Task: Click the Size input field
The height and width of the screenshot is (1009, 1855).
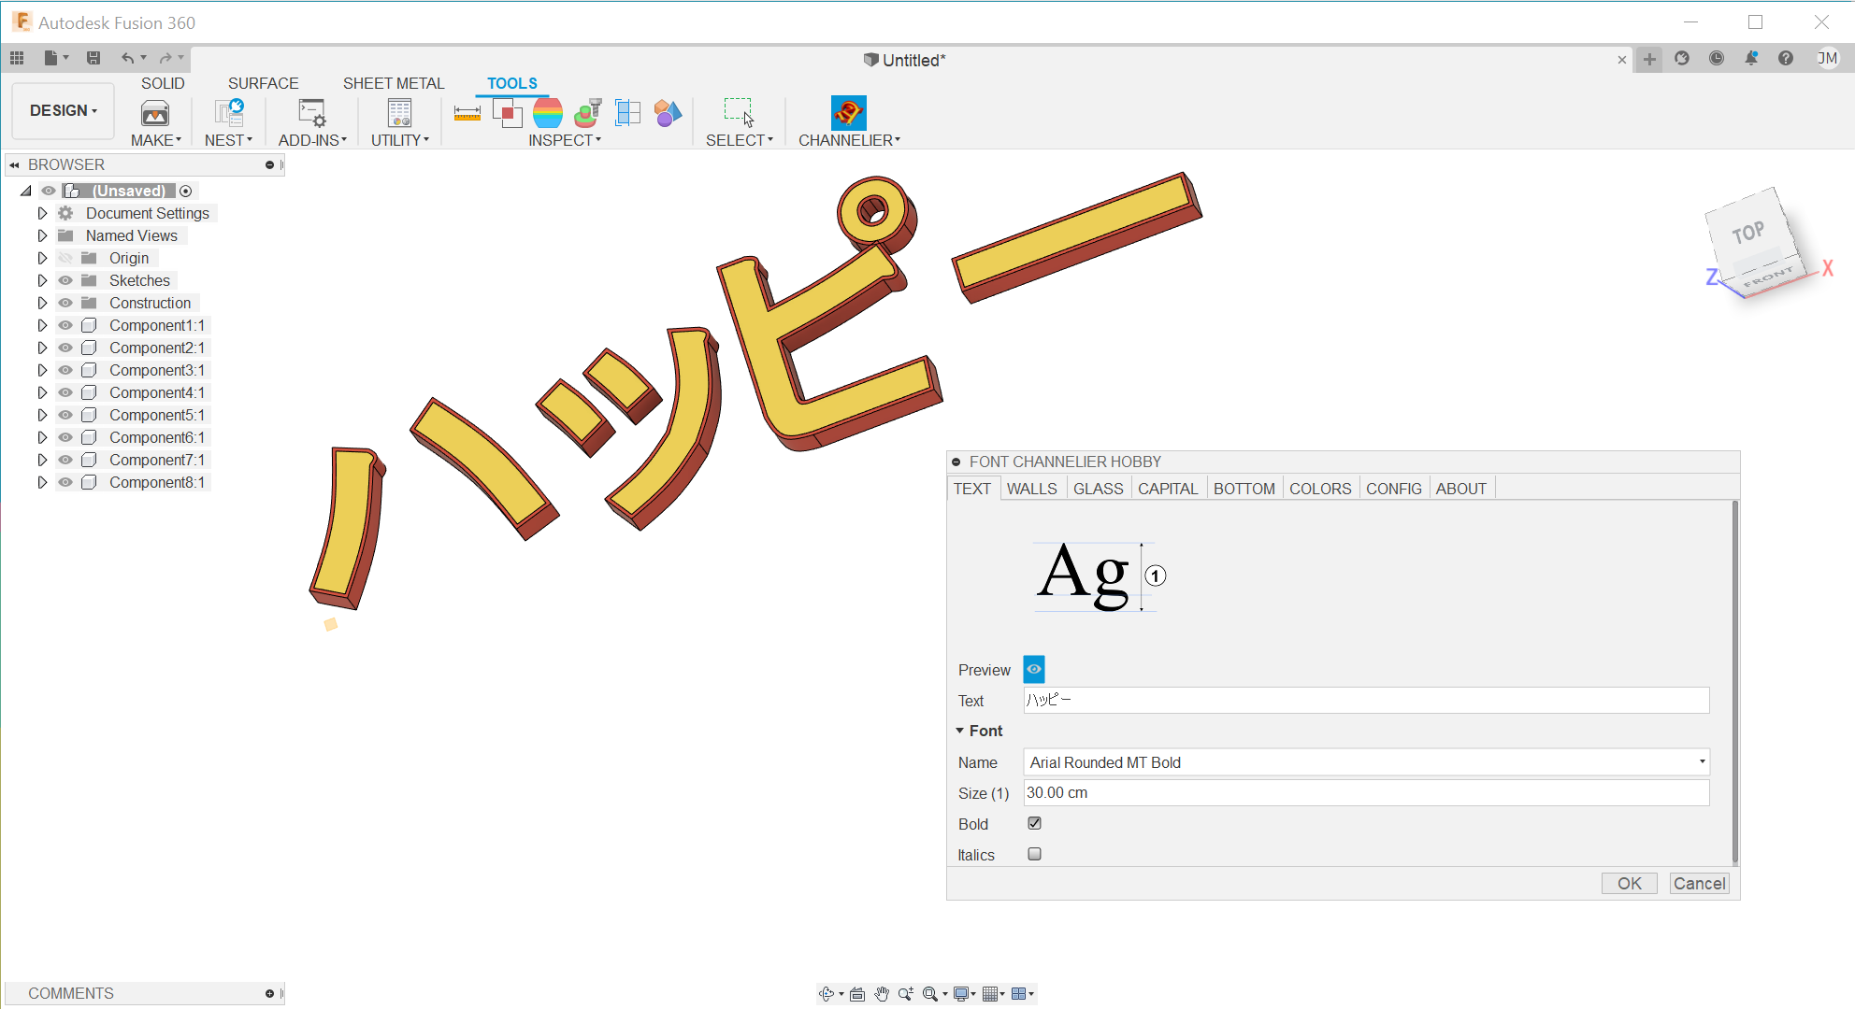Action: [1365, 792]
